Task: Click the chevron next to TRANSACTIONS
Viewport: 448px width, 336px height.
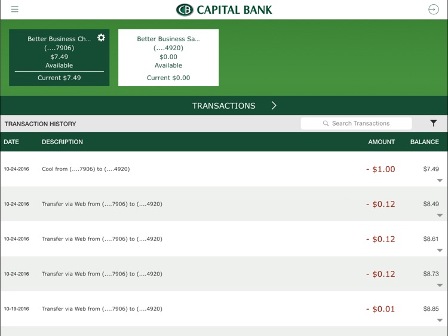Action: (x=274, y=105)
